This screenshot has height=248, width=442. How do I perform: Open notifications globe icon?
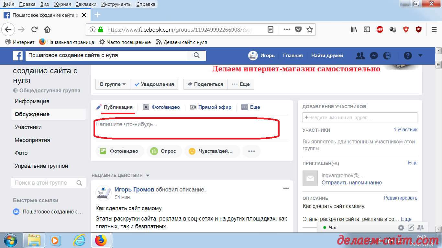[x=387, y=56]
